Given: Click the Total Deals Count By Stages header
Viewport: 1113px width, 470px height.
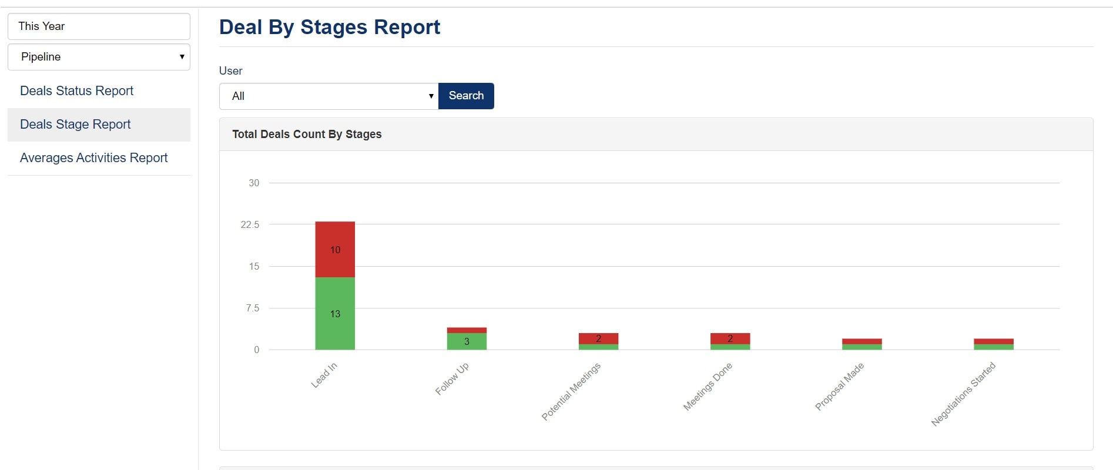Looking at the screenshot, I should point(307,135).
